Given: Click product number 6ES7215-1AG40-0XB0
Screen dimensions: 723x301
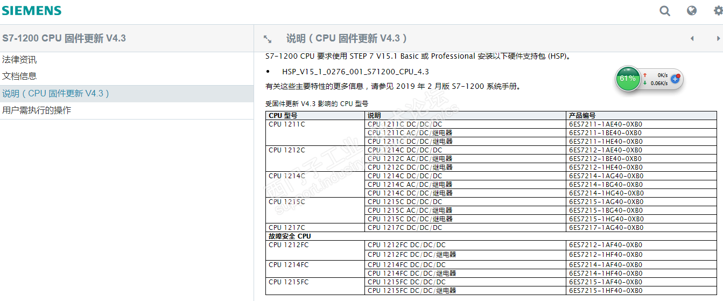Looking at the screenshot, I should pos(606,202).
